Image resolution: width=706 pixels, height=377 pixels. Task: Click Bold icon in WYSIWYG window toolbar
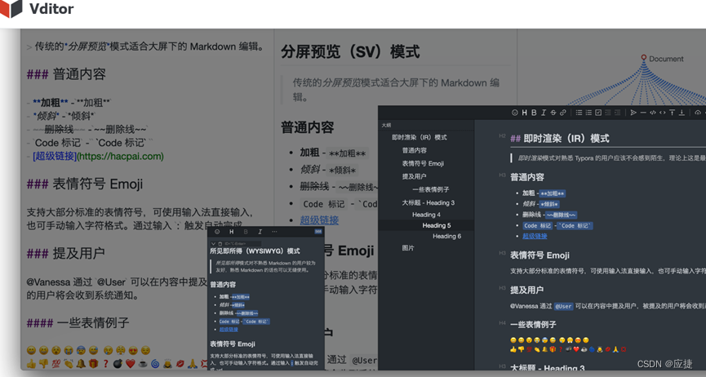246,232
